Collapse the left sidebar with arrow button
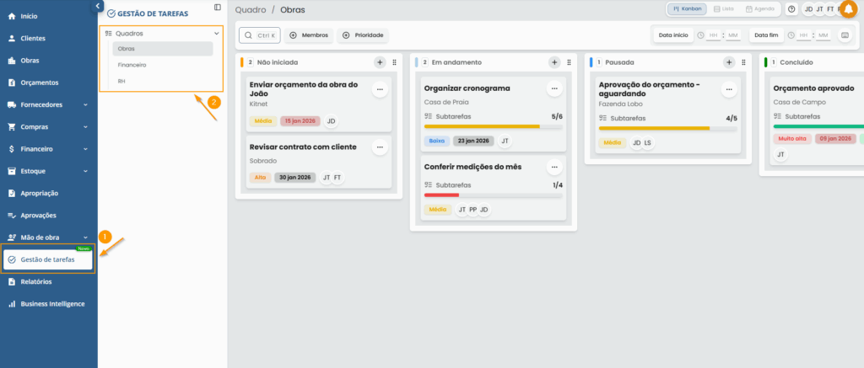 [98, 6]
